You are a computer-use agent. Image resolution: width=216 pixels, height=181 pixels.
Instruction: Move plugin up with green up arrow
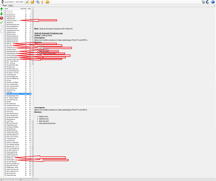1,9
